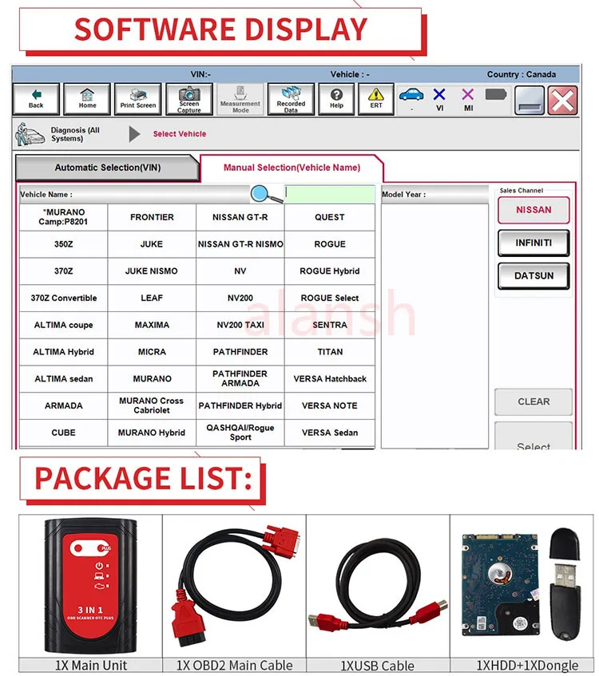The width and height of the screenshot is (599, 676).
Task: Choose the ARMADA vehicle cell
Action: [x=63, y=405]
